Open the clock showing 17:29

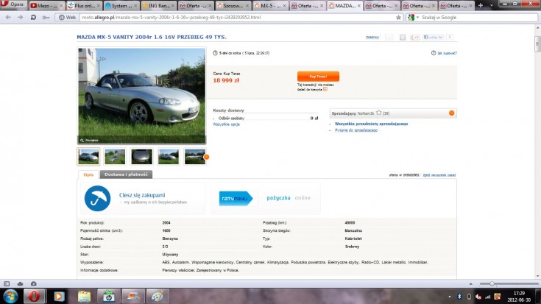tap(519, 297)
